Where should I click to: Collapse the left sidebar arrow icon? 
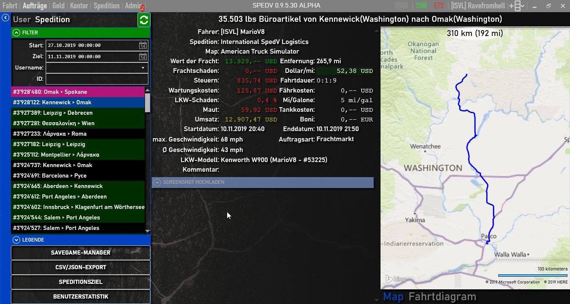(5, 18)
